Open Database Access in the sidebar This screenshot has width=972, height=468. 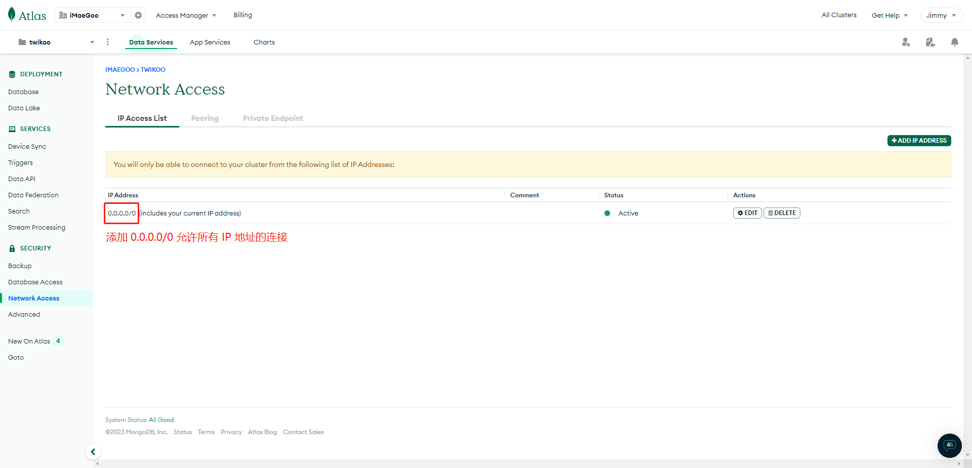click(x=35, y=282)
